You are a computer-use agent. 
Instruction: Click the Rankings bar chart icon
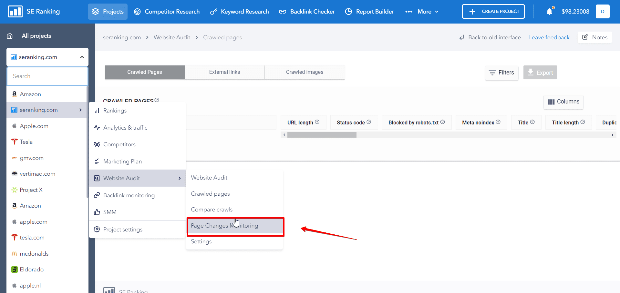tap(97, 111)
